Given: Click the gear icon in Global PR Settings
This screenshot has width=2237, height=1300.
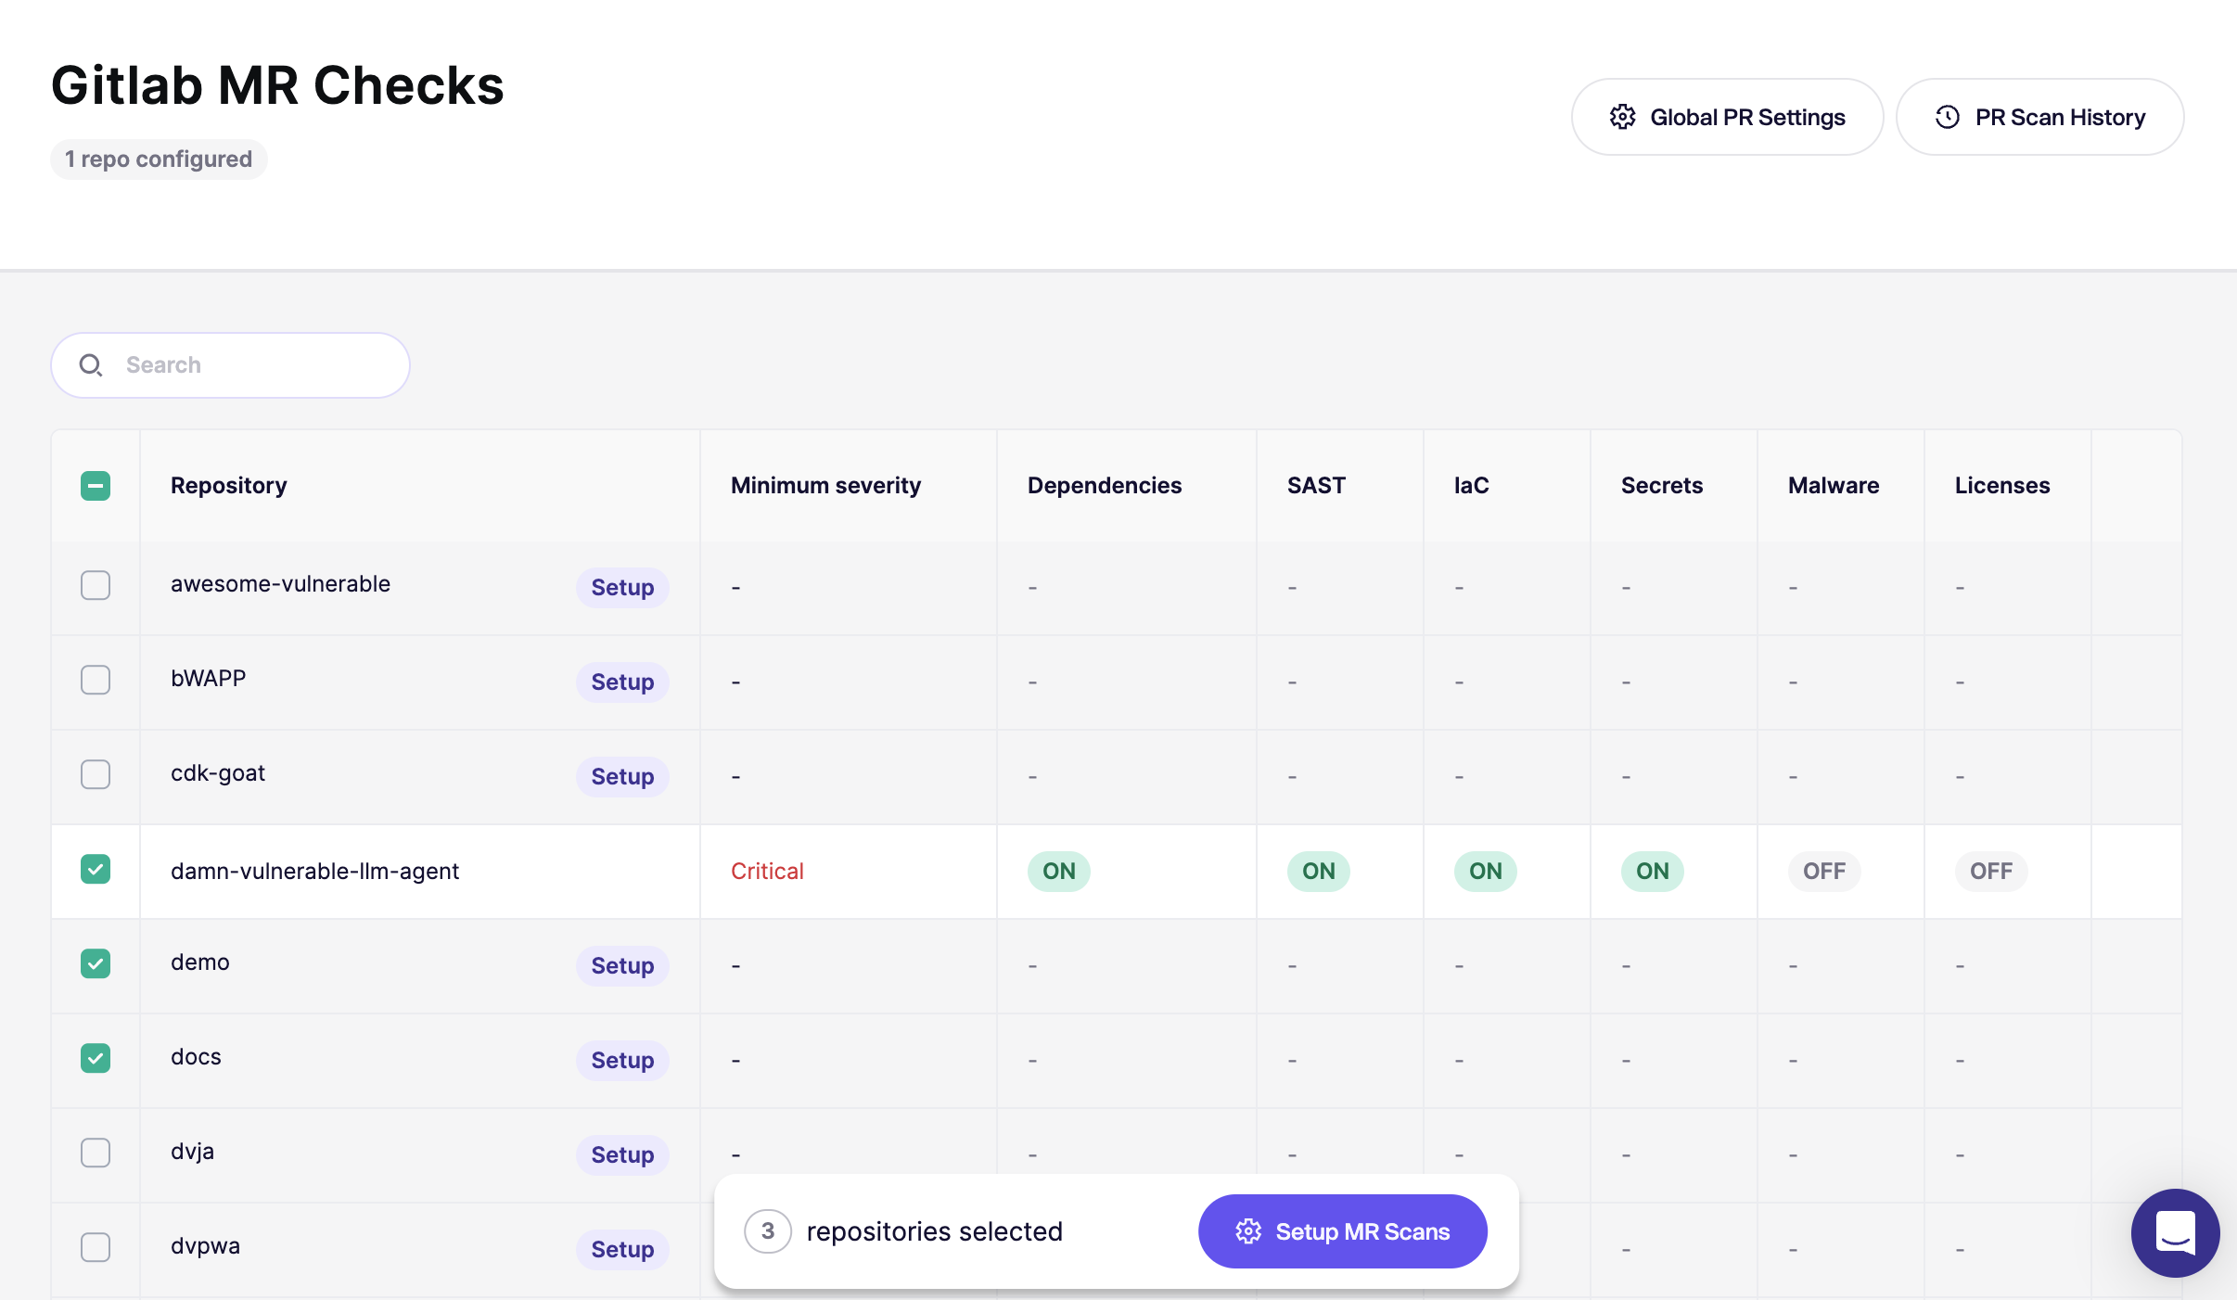Looking at the screenshot, I should (x=1622, y=117).
